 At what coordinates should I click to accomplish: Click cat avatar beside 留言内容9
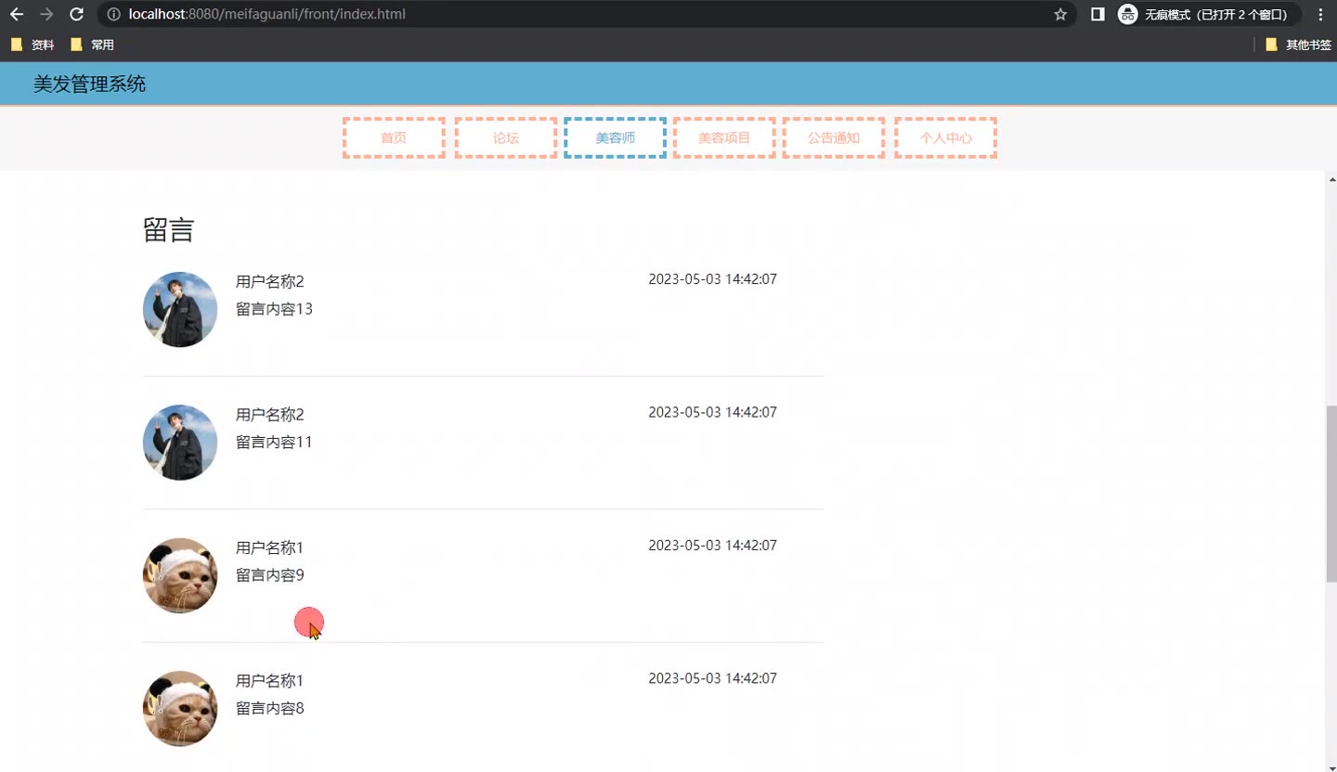[180, 575]
